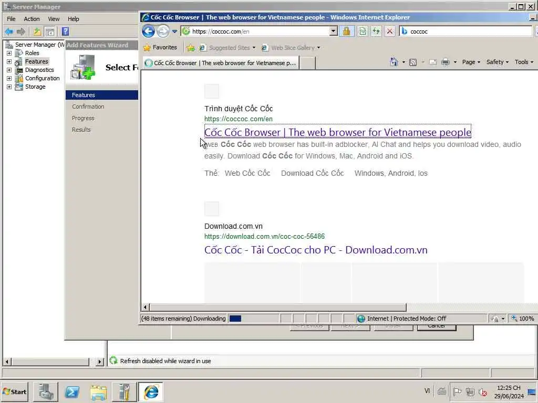Screen dimensions: 538x403
Task: Click the Web Cốc Cốc tag
Action: 247,173
